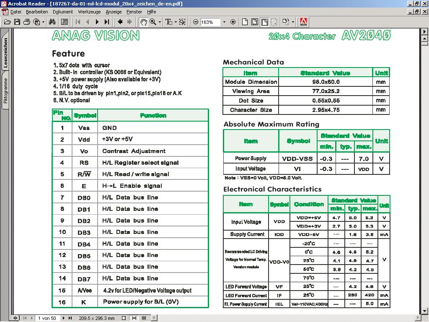The image size is (429, 322).
Task: Click the 163% zoom field
Action: [x=210, y=22]
